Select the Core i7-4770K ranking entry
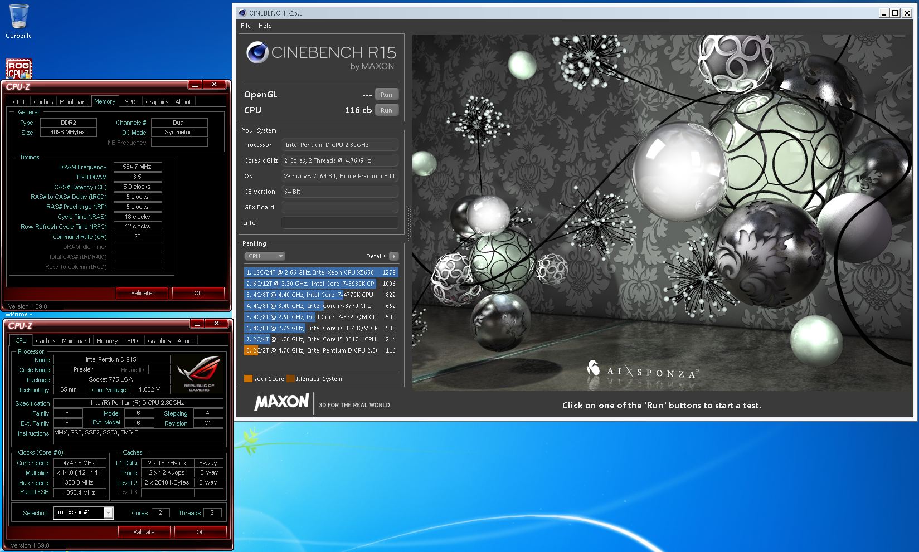Image resolution: width=919 pixels, height=552 pixels. 321,295
